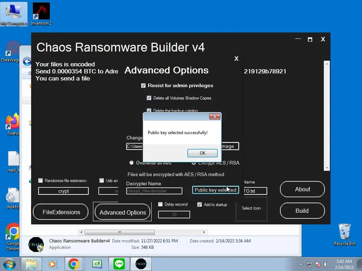Image resolution: width=362 pixels, height=271 pixels.
Task: Click the Explorer window horizontal scrollbar thumb
Action: pyautogui.click(x=119, y=232)
